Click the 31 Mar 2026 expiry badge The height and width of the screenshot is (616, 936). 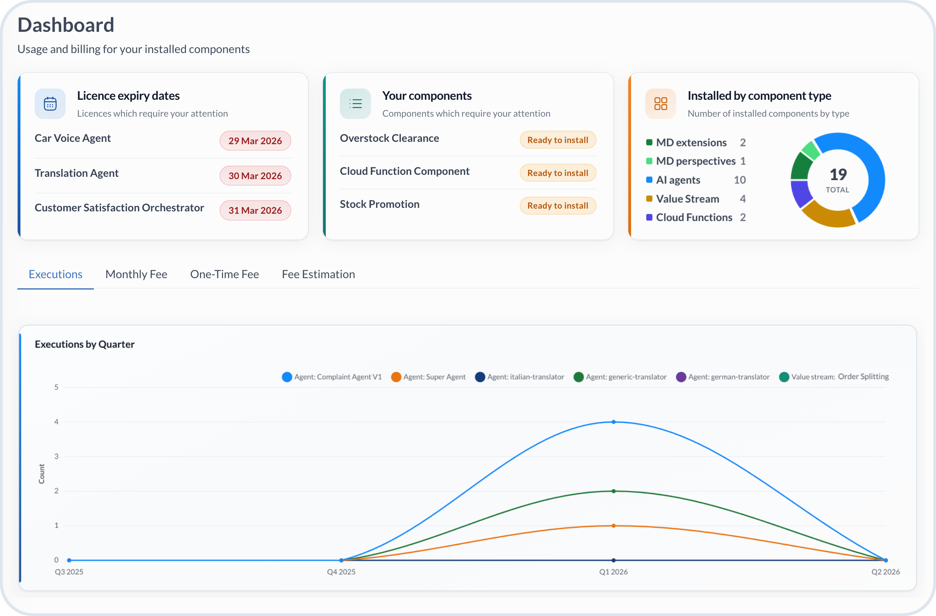pyautogui.click(x=255, y=210)
